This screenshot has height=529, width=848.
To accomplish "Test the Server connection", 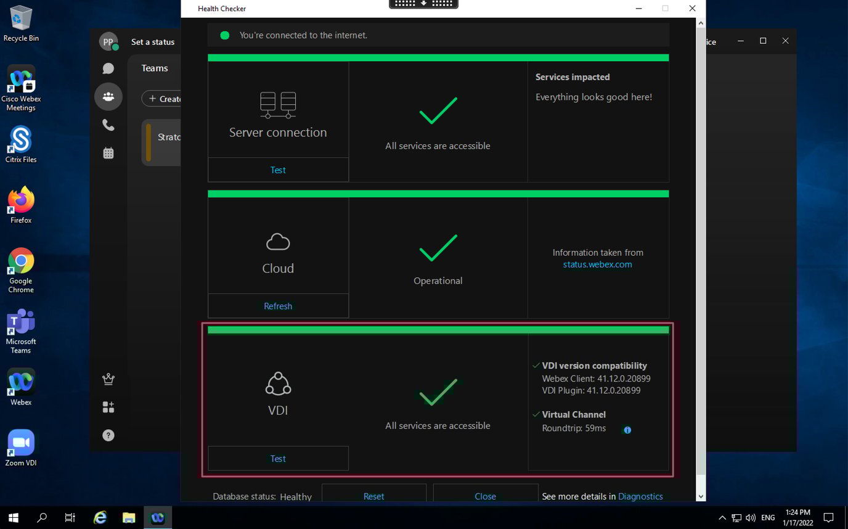I will [278, 170].
